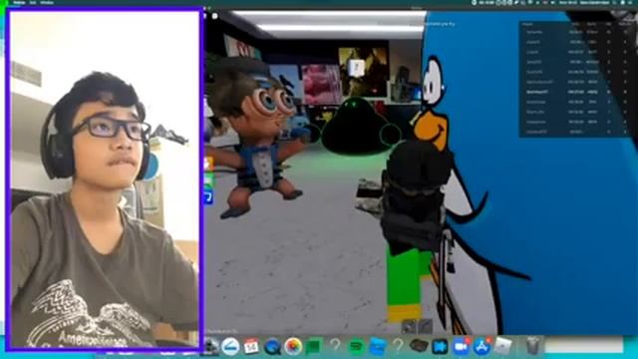Open the dark blue dock icon left of Zoom

pyautogui.click(x=440, y=346)
